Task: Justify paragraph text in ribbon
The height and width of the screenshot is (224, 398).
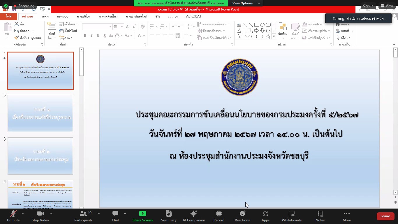Action: coord(171,36)
